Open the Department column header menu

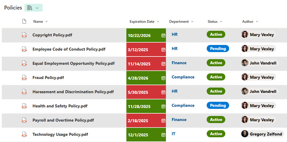[192, 22]
